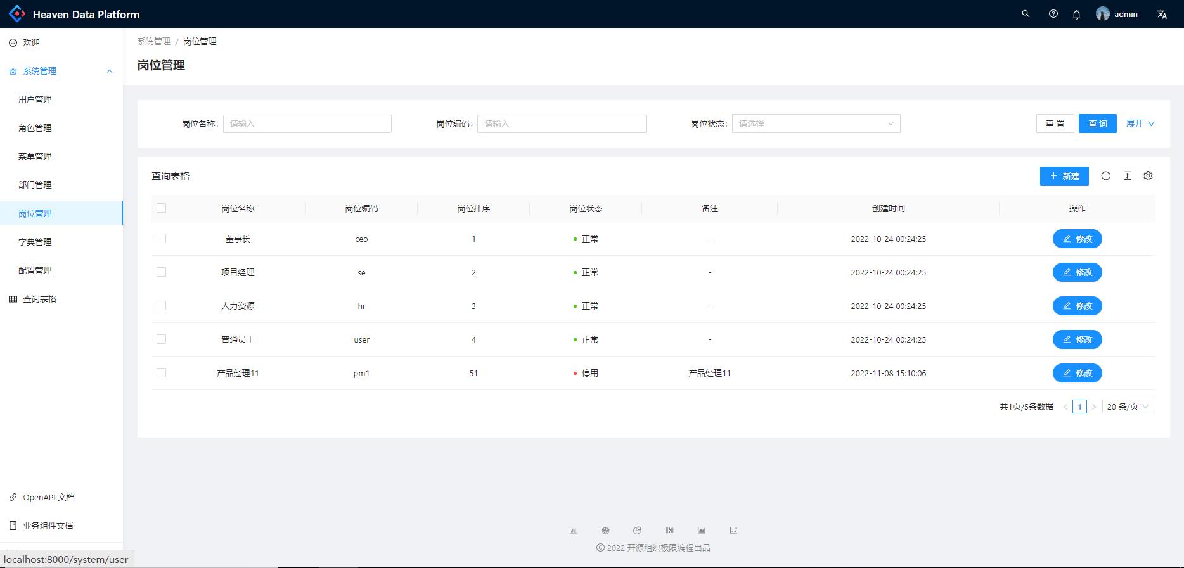Click the radar chart icon in the footer
Screen dimensions: 1184x568
[605, 531]
